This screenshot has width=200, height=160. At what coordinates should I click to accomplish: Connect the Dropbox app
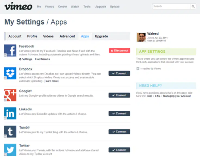pos(119,73)
